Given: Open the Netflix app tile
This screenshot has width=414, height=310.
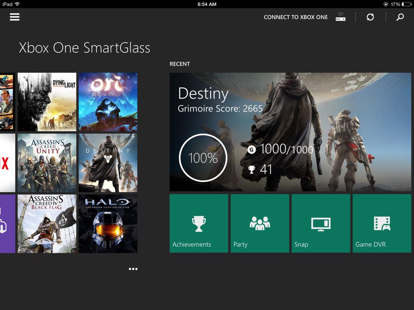Looking at the screenshot, I should 7,163.
